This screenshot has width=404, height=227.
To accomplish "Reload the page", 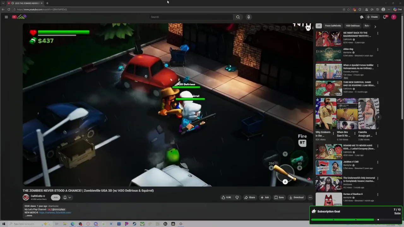I will pyautogui.click(x=9, y=9).
